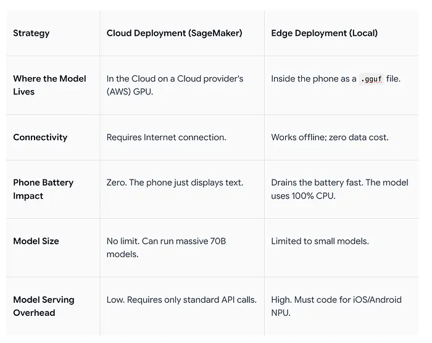Click the Where the Model Lives label

click(x=49, y=85)
